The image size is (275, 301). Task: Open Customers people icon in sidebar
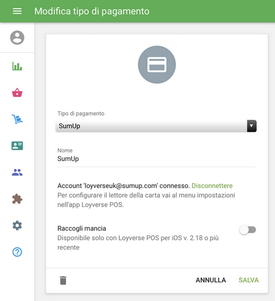pyautogui.click(x=17, y=172)
